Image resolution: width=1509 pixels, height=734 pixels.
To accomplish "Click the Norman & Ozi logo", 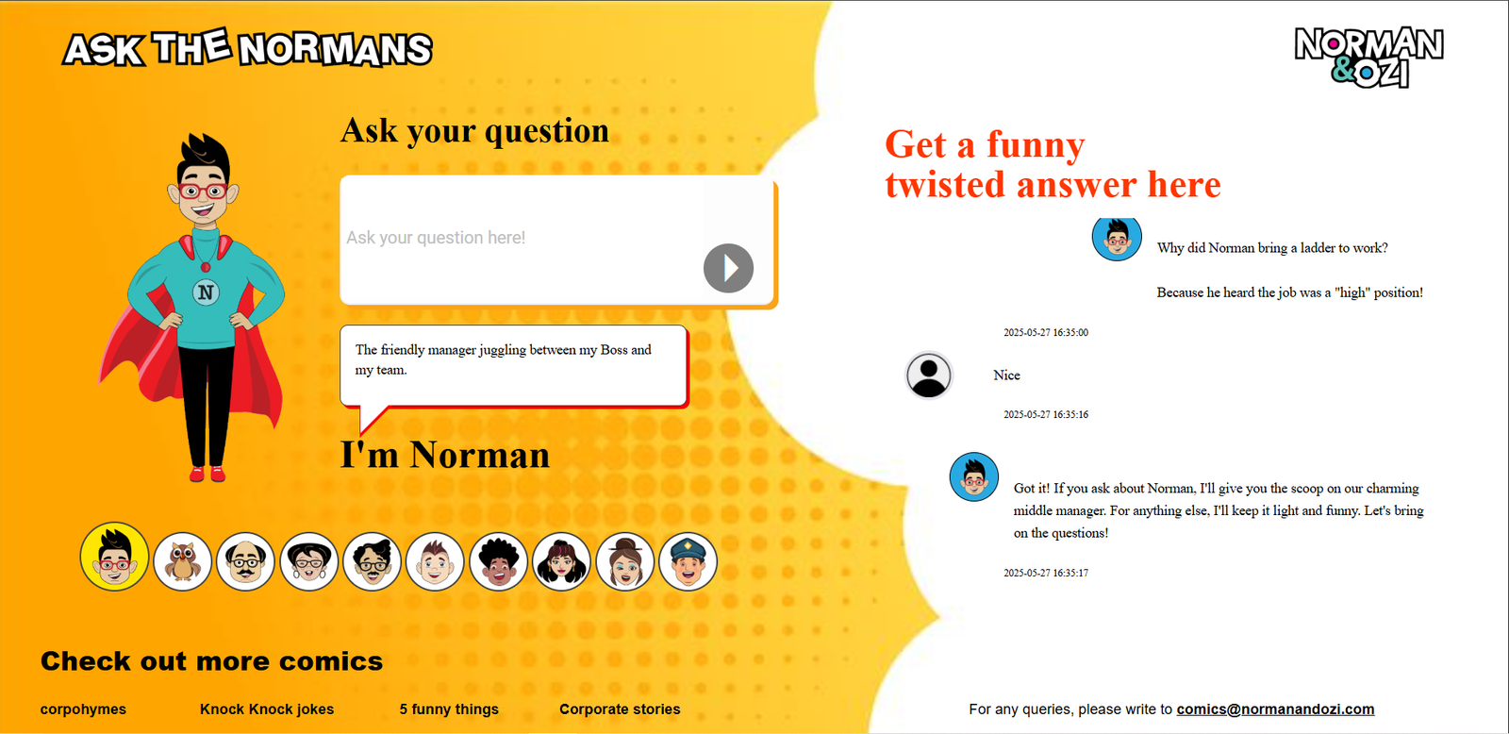I will tap(1368, 57).
